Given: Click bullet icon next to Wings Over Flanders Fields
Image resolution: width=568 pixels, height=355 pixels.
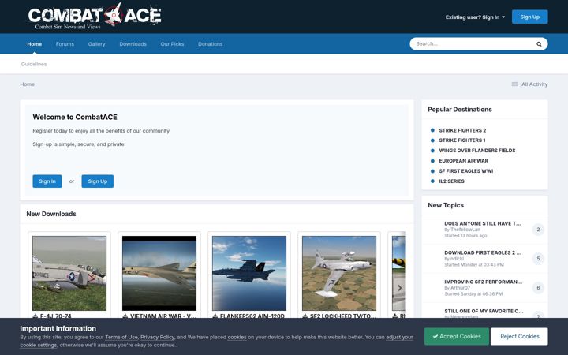Looking at the screenshot, I should coord(432,151).
